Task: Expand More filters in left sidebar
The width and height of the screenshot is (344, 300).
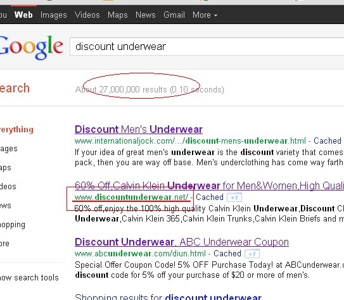Action: pos(4,244)
